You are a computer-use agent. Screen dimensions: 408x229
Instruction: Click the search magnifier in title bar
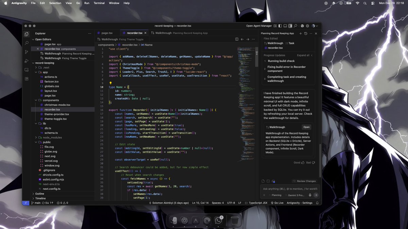pyautogui.click(x=296, y=26)
